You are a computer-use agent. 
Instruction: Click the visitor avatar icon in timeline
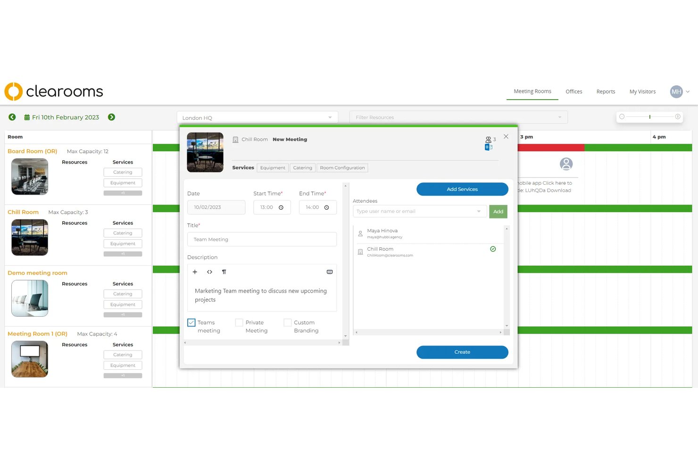[566, 164]
